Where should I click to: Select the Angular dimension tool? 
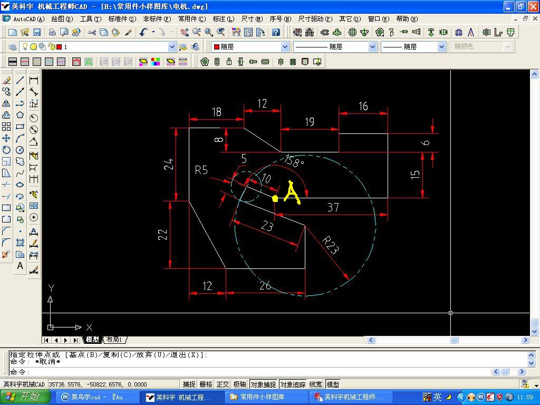click(34, 141)
